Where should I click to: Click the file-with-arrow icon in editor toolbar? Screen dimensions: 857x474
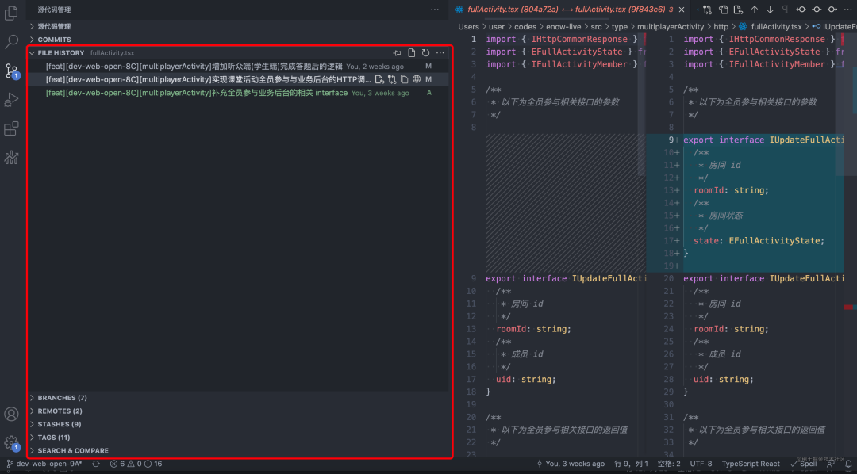click(739, 10)
